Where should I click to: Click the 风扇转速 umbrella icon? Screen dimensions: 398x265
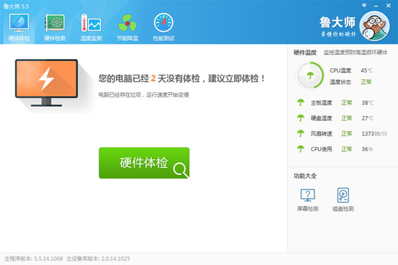coord(300,133)
